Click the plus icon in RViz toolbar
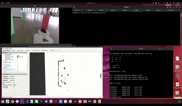The image size is (182, 106). (57, 50)
